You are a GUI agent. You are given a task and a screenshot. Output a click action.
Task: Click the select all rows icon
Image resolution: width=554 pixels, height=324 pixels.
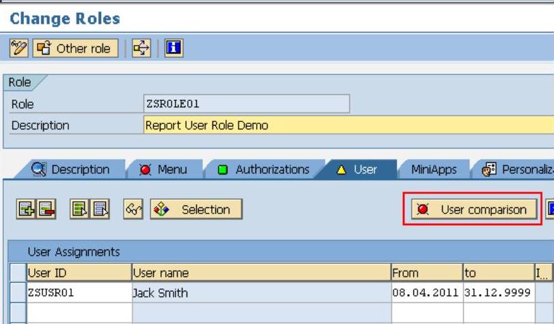point(79,209)
